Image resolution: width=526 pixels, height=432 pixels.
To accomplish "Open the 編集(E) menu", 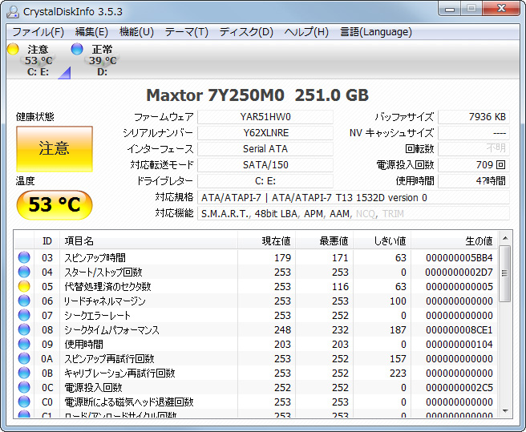I will tap(91, 32).
